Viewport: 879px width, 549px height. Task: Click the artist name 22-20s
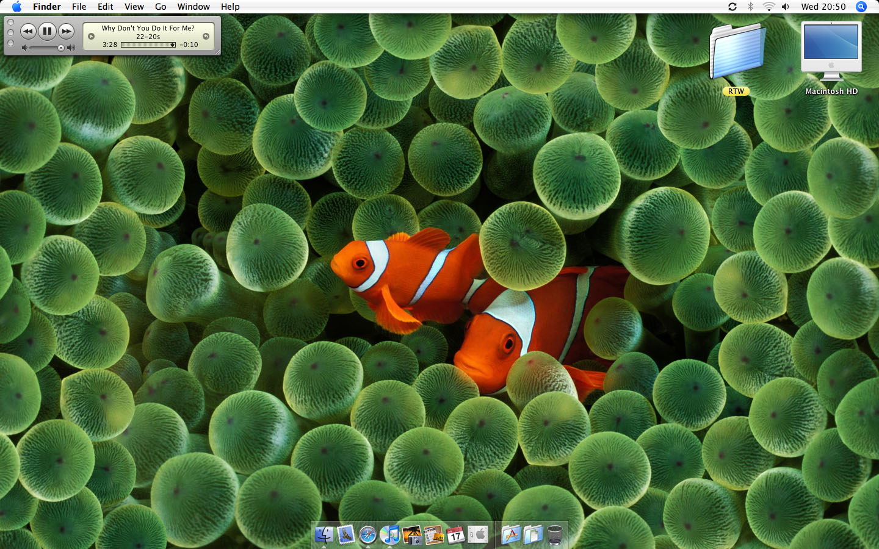tap(148, 37)
